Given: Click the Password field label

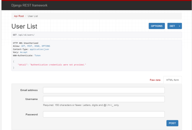Looking at the screenshot, I should coord(32,114).
